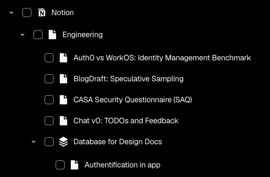Collapse the Engineering section arrow
This screenshot has height=177, width=270.
click(22, 35)
